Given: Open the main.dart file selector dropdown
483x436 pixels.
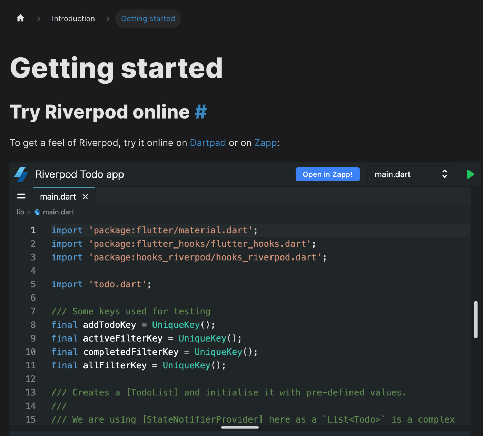Looking at the screenshot, I should pos(411,174).
